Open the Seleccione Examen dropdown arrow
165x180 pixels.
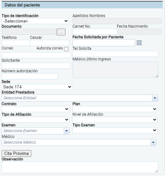[66, 131]
